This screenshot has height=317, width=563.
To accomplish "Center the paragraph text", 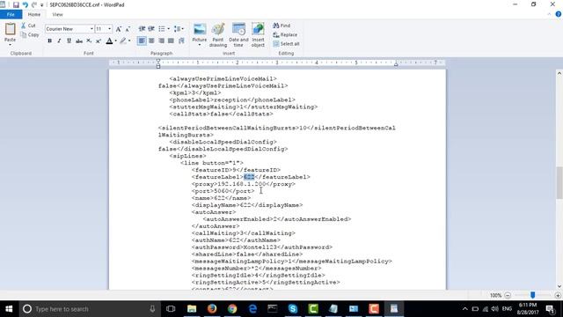I will [x=151, y=41].
